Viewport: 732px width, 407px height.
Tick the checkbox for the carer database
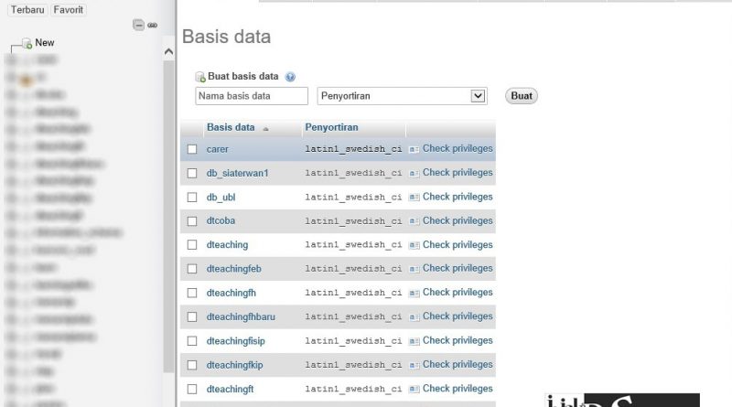(x=192, y=149)
